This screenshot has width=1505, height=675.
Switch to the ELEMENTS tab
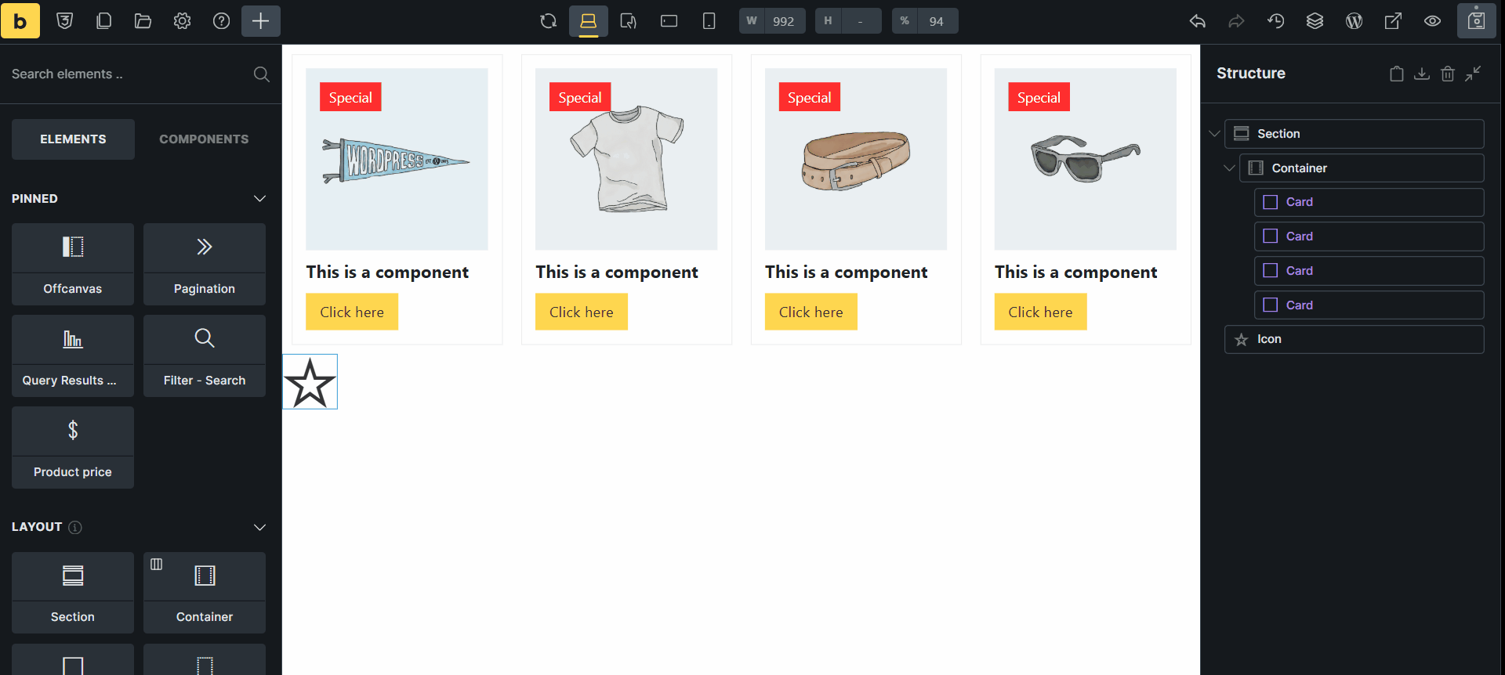(73, 139)
